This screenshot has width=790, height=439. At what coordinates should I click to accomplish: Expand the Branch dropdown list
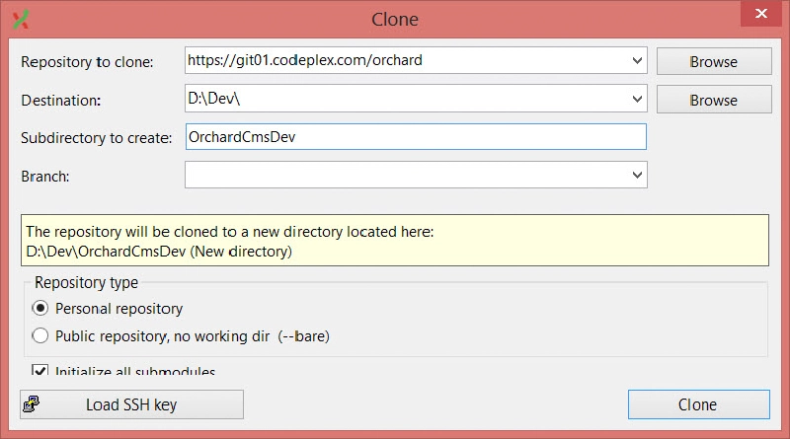click(637, 175)
